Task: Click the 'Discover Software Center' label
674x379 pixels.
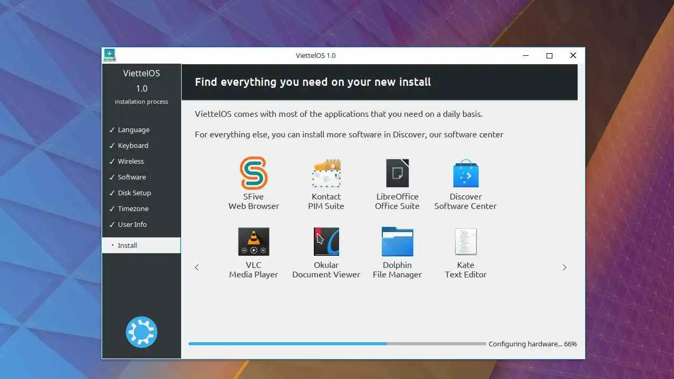Action: coord(465,201)
